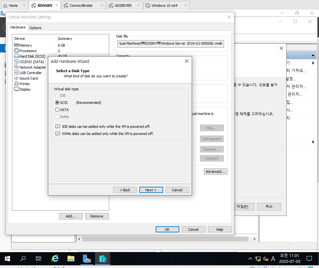
Task: Select the CD/DVD (SATA) device icon
Action: click(17, 61)
